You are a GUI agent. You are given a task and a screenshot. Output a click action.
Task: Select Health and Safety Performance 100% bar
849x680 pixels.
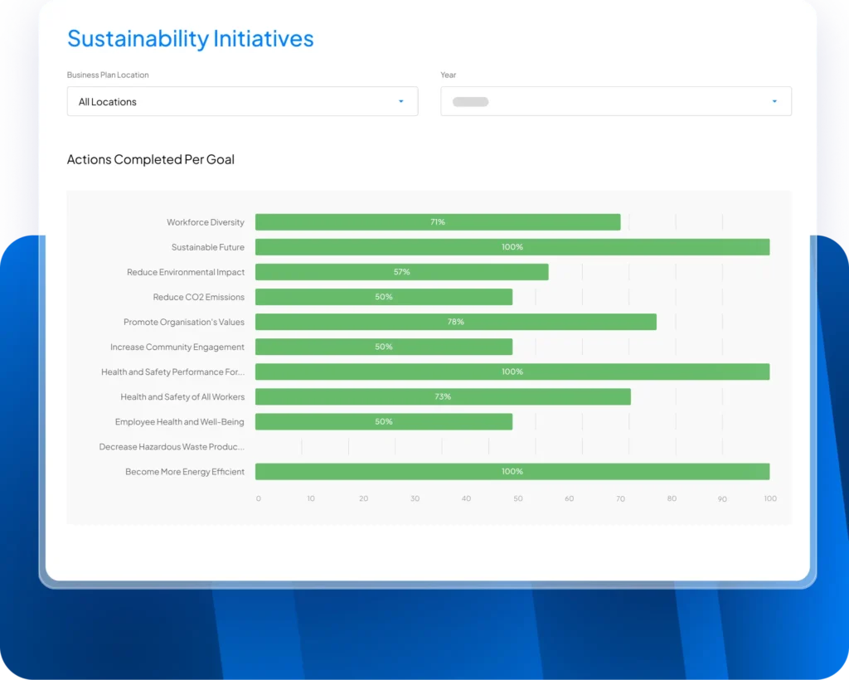coord(512,372)
